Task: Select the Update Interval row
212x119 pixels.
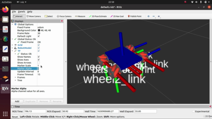Action: (x=37, y=71)
